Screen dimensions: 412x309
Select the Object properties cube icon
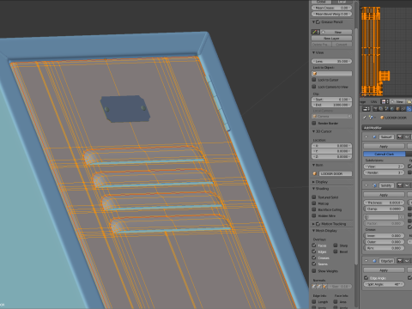[x=397, y=109]
